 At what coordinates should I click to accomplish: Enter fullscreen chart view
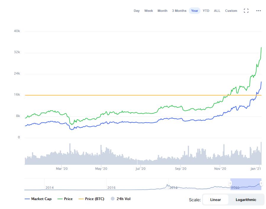(x=246, y=11)
